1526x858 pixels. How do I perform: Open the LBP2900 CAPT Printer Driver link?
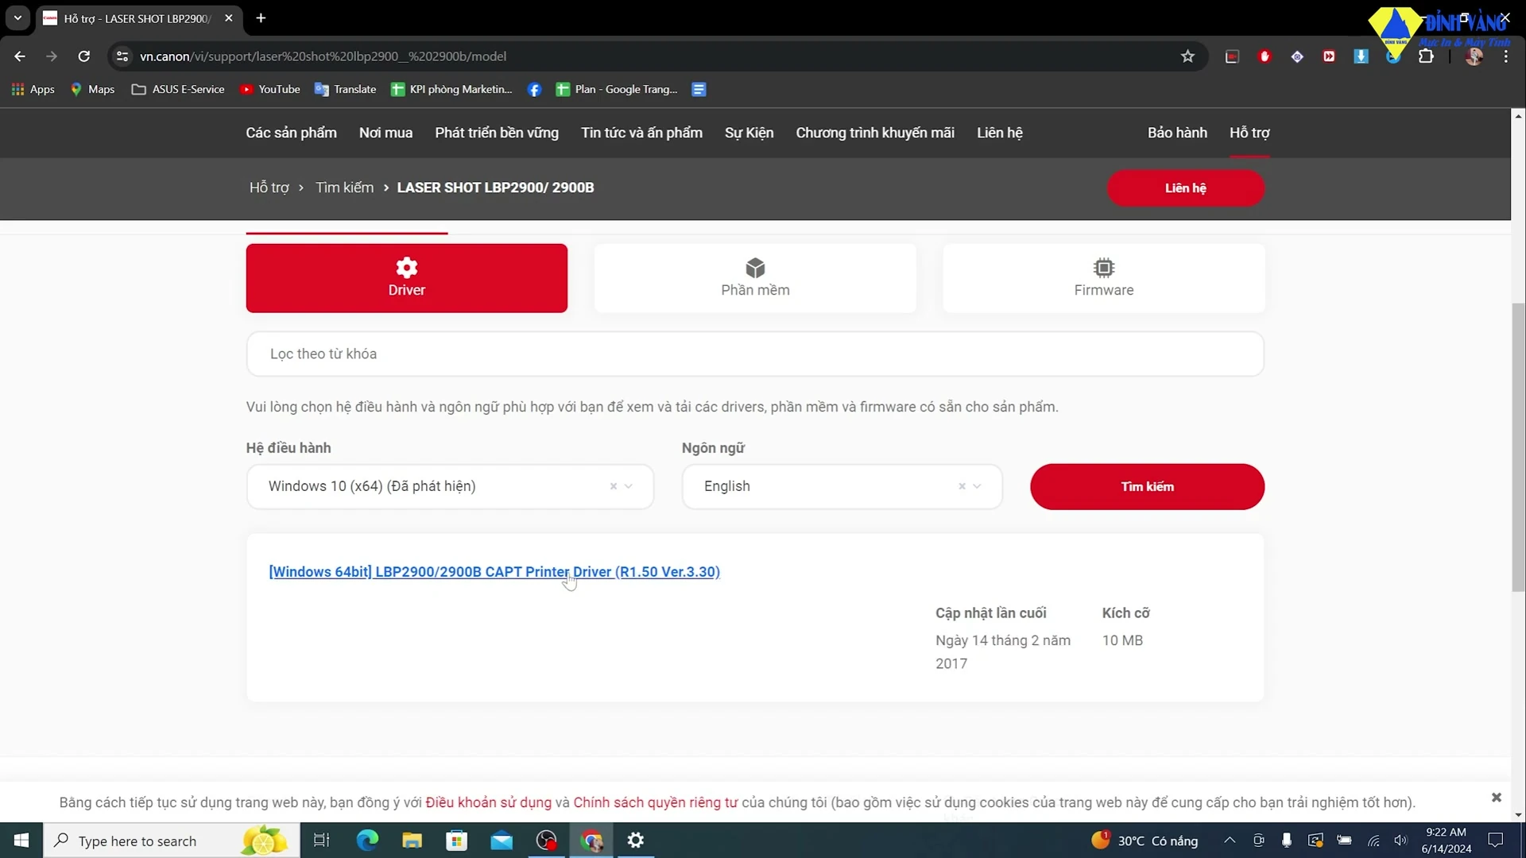494,571
